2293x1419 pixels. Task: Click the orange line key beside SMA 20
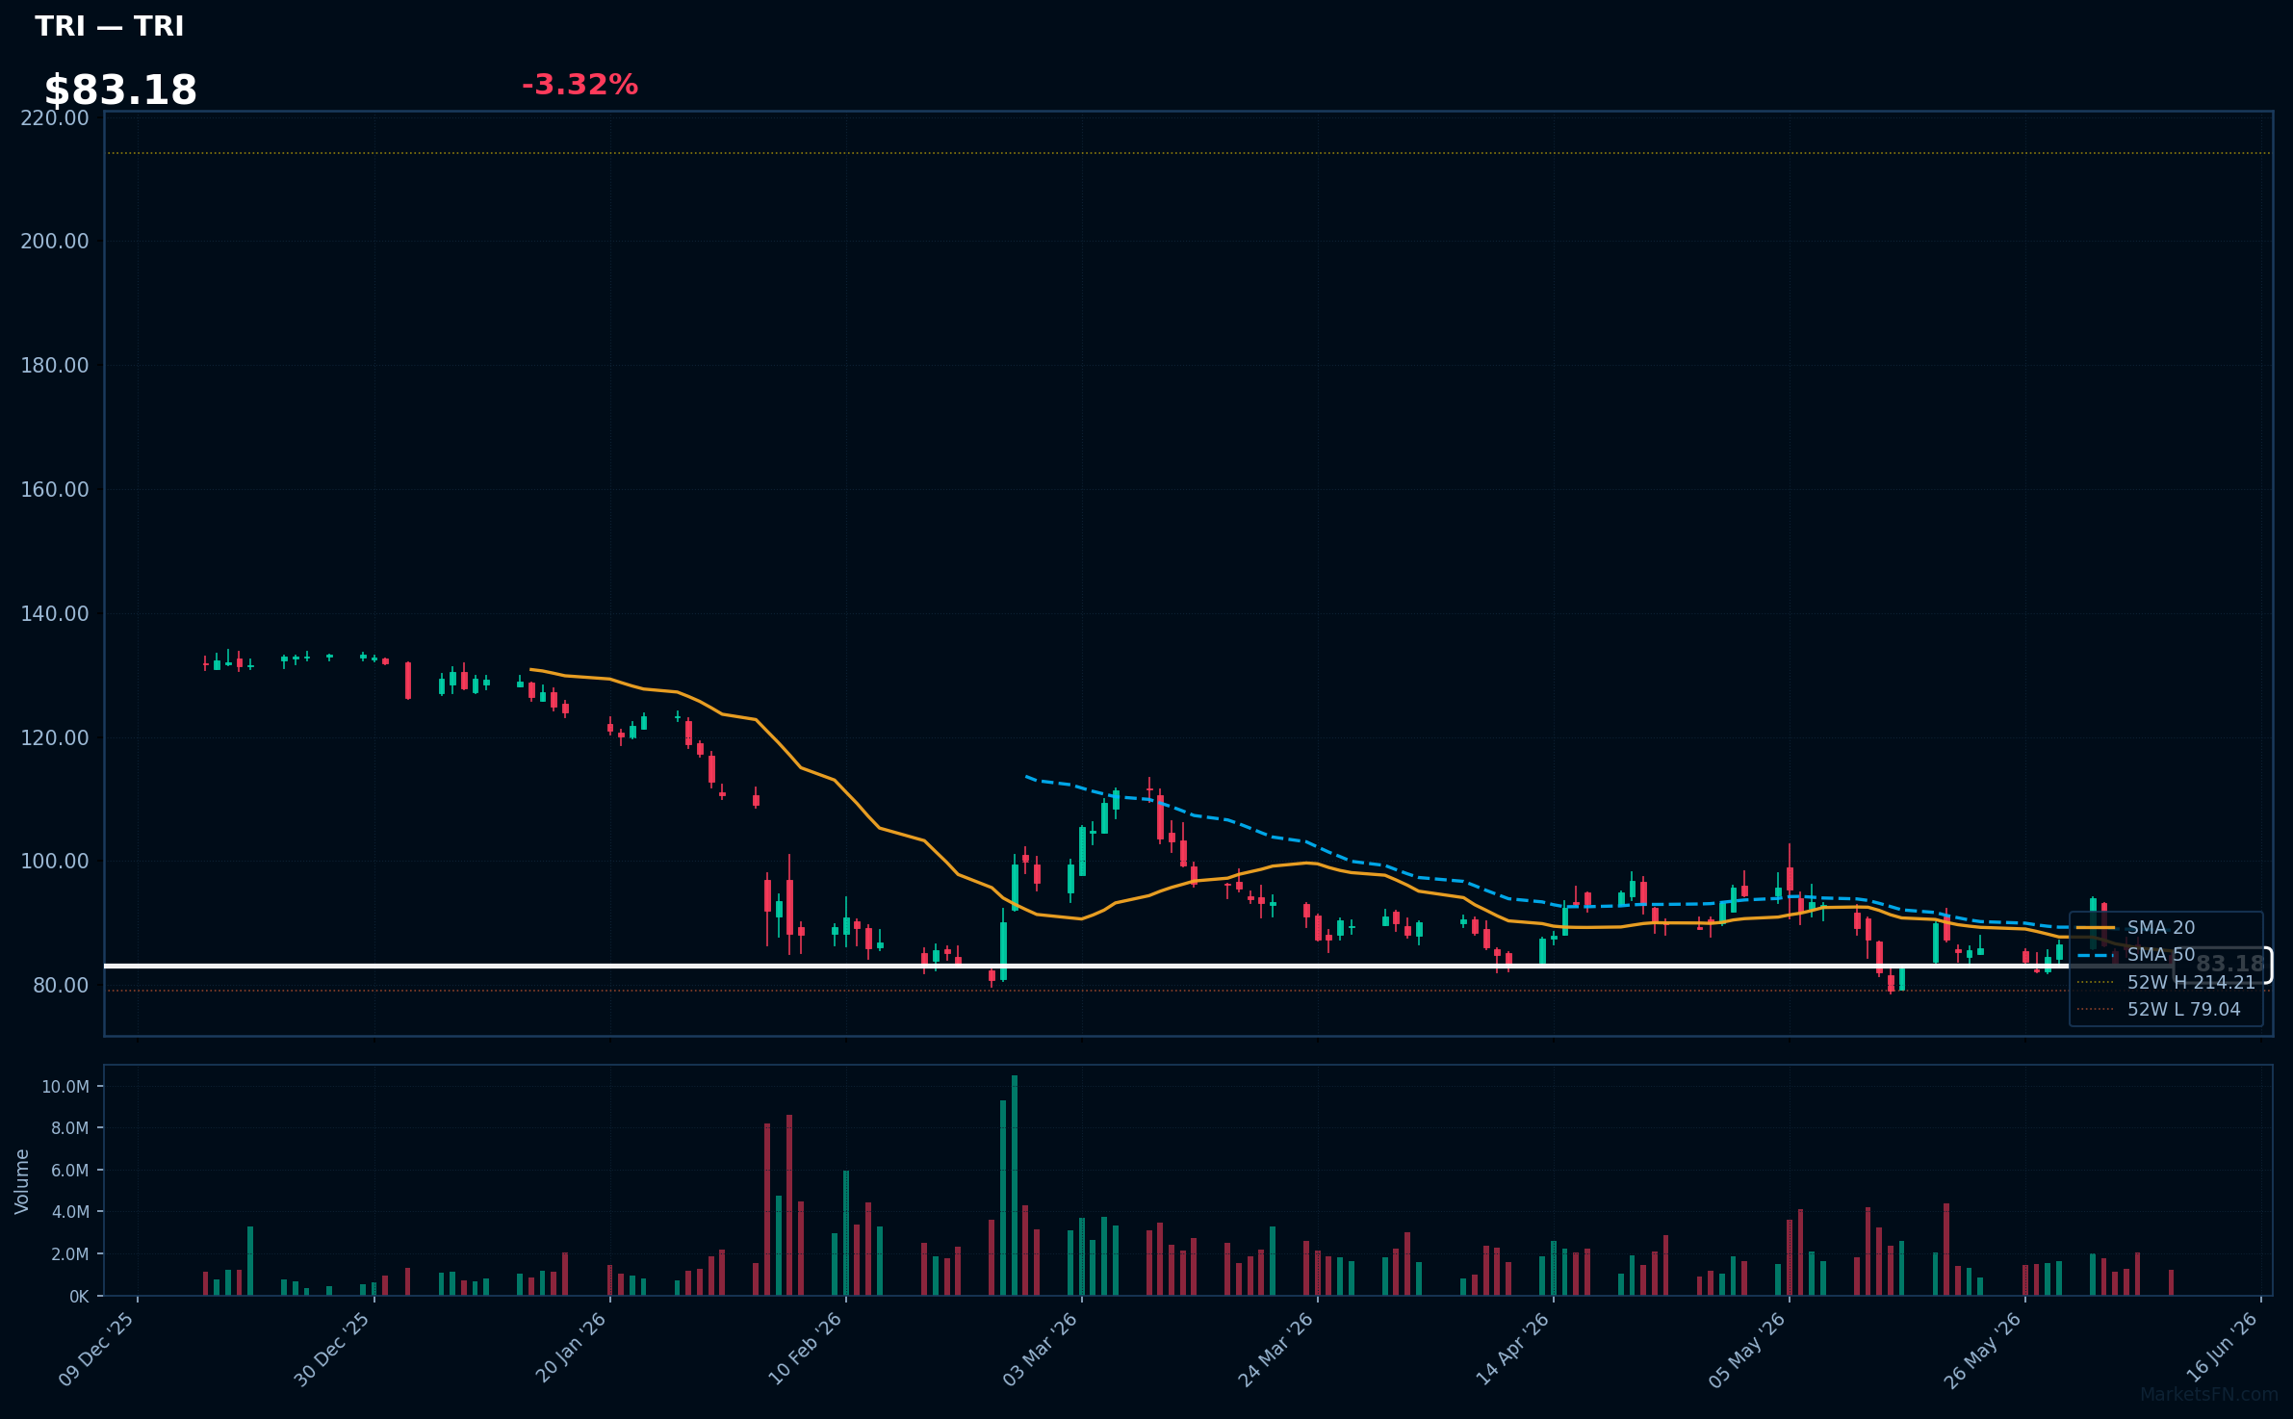(x=2096, y=928)
